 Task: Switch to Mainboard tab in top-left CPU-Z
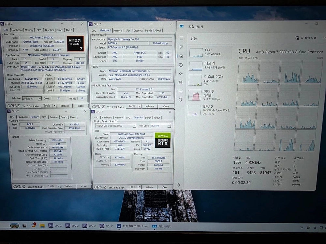pyautogui.click(x=17, y=30)
